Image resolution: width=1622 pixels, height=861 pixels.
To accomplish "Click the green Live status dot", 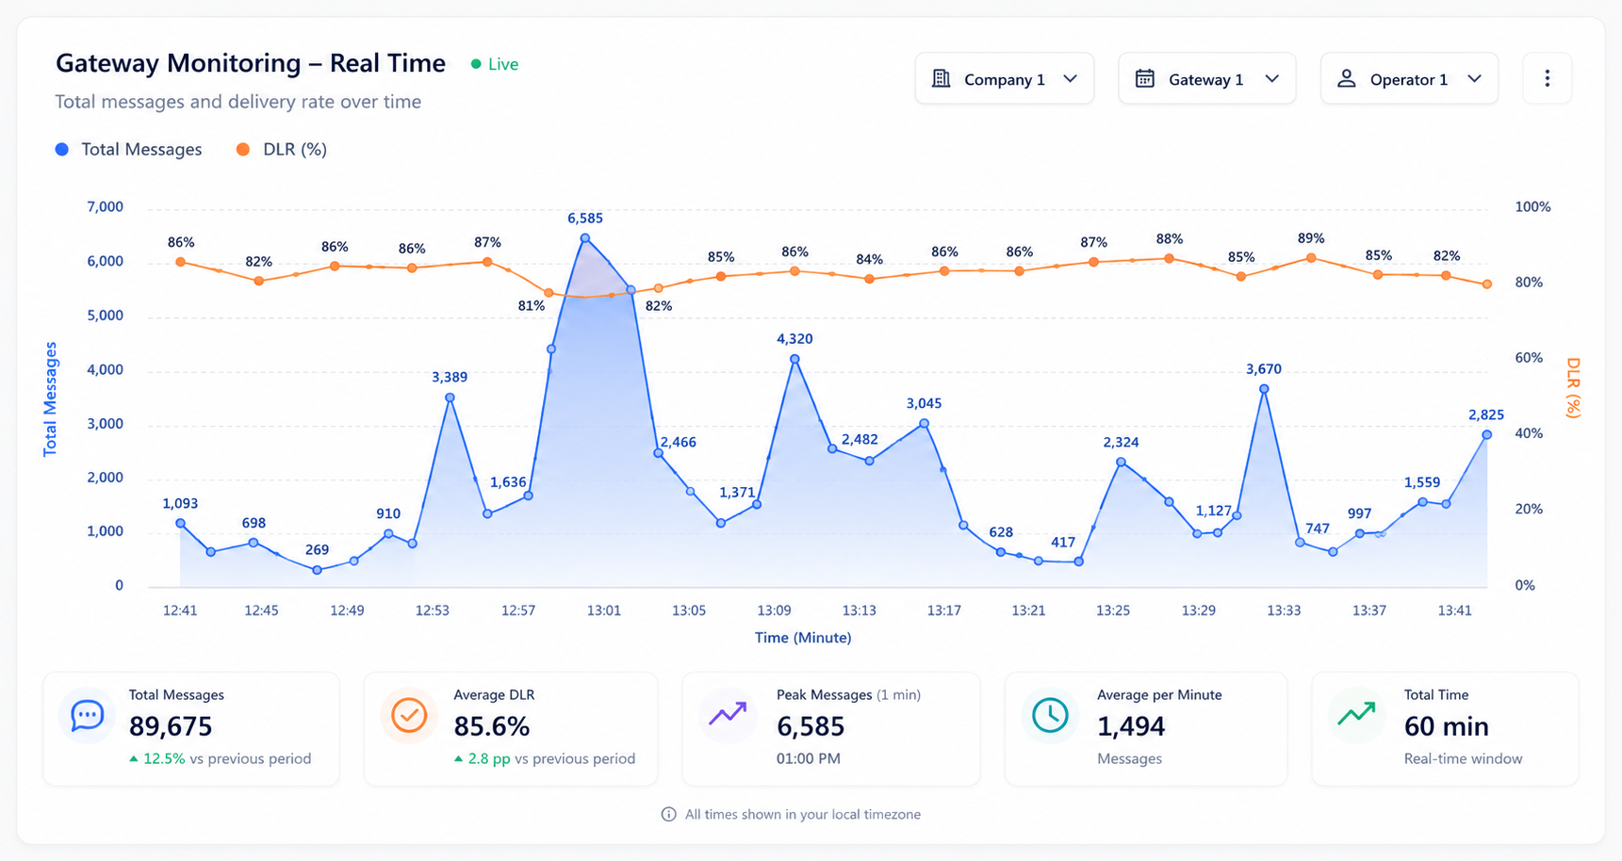I will [476, 64].
